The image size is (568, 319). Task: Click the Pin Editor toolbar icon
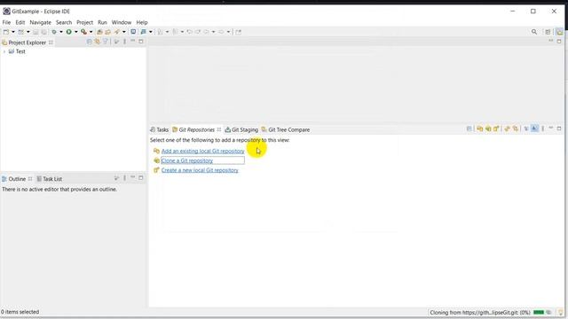pyautogui.click(x=239, y=32)
